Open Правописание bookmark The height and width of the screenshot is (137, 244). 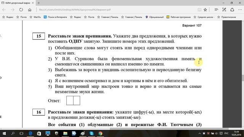point(226,17)
